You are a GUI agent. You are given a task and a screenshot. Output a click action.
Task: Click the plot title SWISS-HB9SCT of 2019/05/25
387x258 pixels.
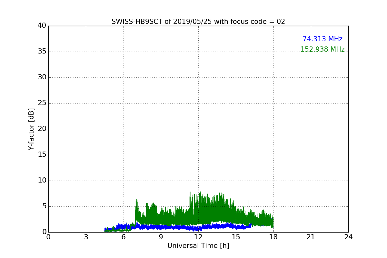point(198,22)
